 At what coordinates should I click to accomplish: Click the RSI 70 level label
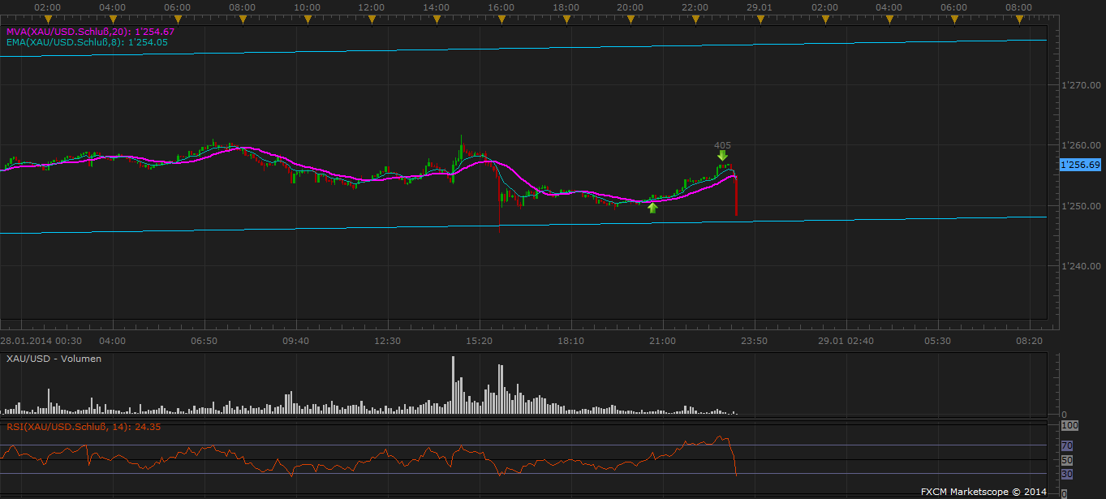coord(1067,445)
